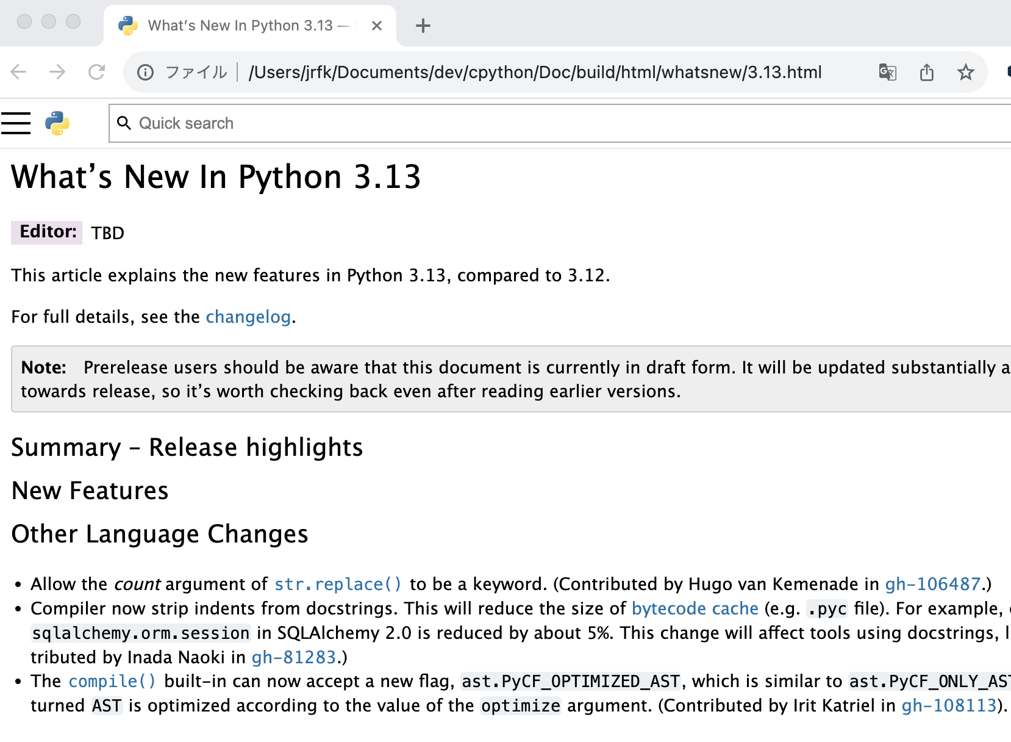Open a new browser tab
Image resolution: width=1011 pixels, height=742 pixels.
pyautogui.click(x=423, y=26)
